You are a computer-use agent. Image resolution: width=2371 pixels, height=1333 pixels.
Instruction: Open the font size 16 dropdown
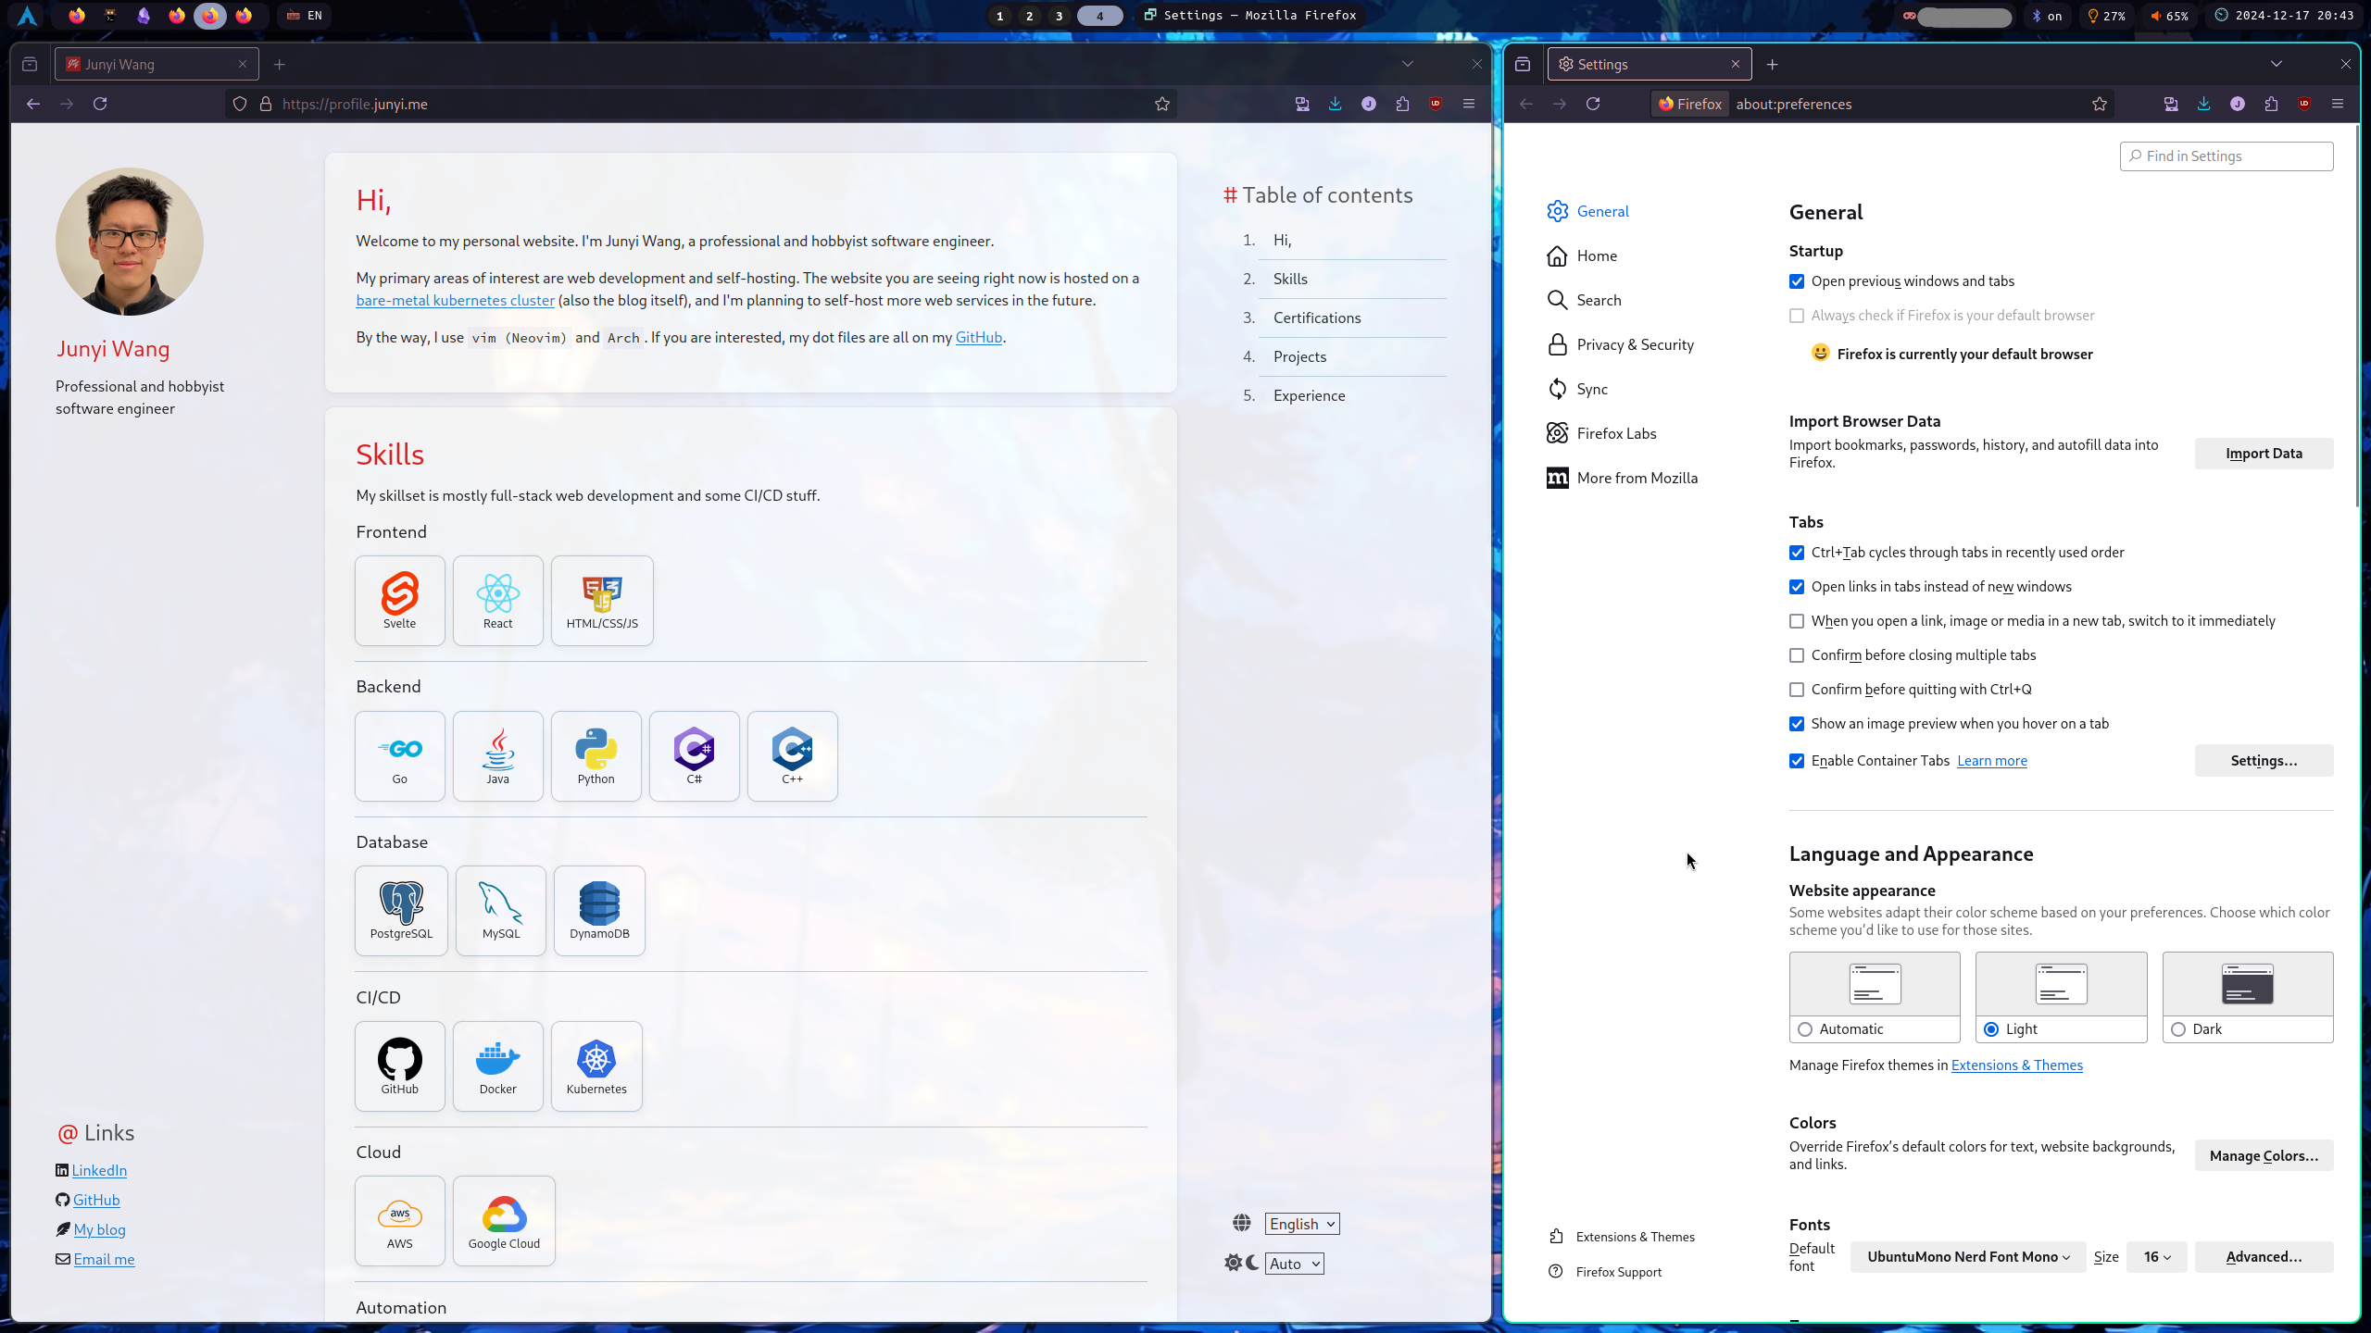2157,1257
